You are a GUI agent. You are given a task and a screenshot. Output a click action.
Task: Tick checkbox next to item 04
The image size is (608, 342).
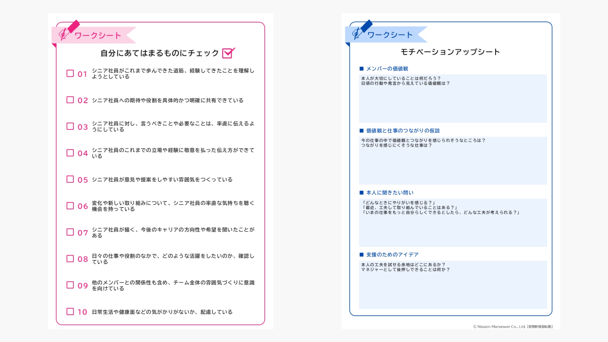(70, 153)
